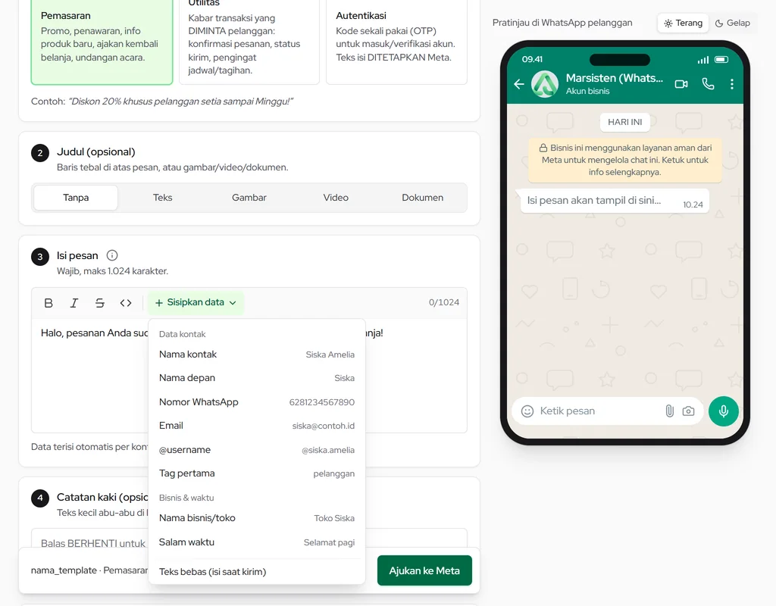Viewport: 776px width, 606px height.
Task: Click HARI INI date chip in preview
Action: (625, 122)
